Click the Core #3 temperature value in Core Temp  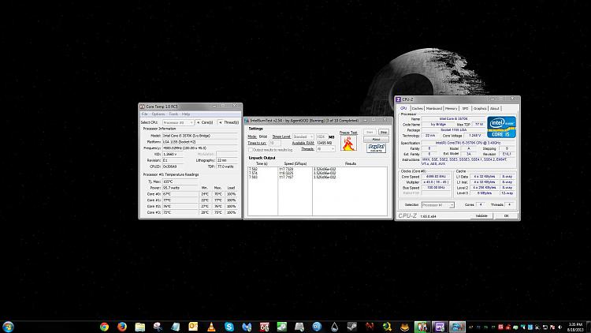(x=180, y=212)
